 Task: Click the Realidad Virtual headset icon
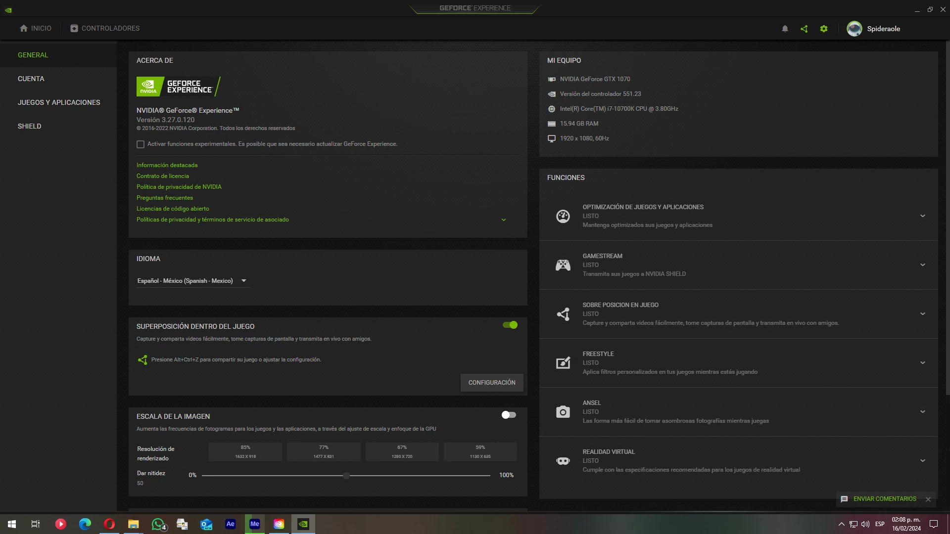[x=563, y=461]
